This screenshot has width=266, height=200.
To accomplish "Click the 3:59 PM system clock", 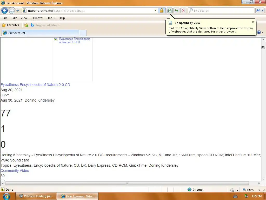I will coord(256,196).
